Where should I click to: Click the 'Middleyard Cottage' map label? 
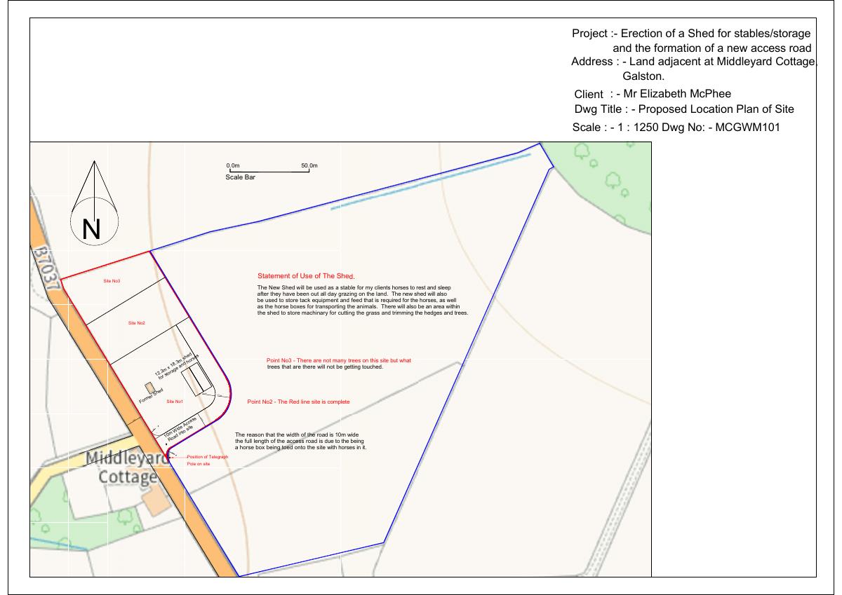tap(127, 467)
